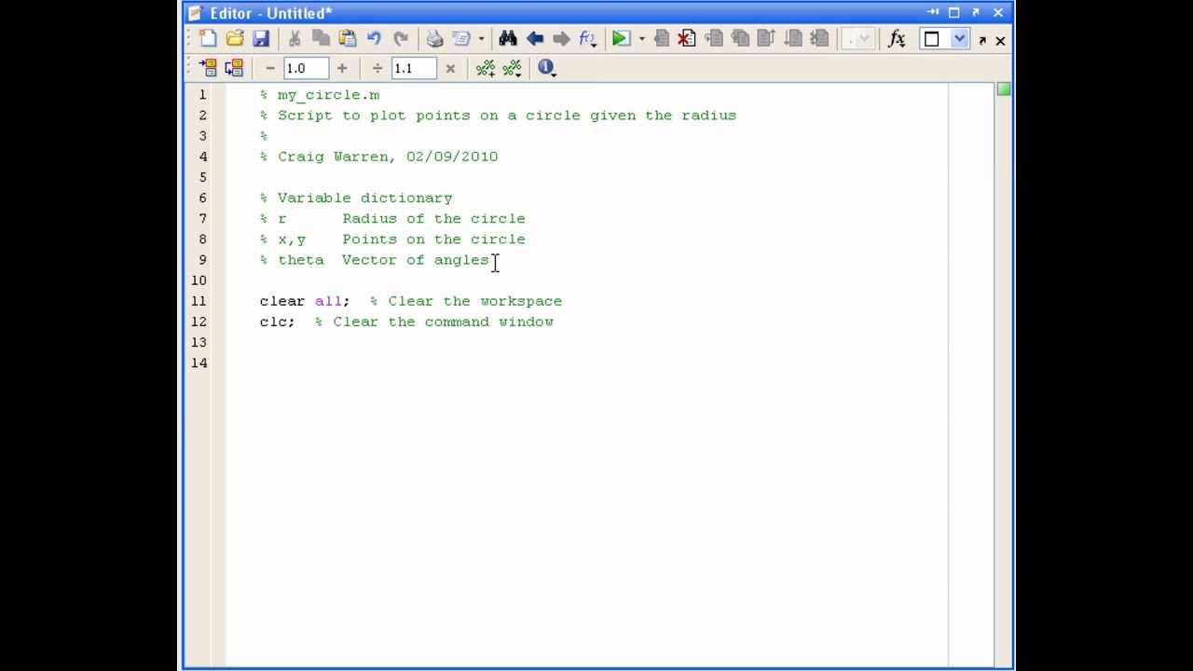The width and height of the screenshot is (1193, 671).
Task: Open the window tiling layout dropdown
Action: point(959,38)
